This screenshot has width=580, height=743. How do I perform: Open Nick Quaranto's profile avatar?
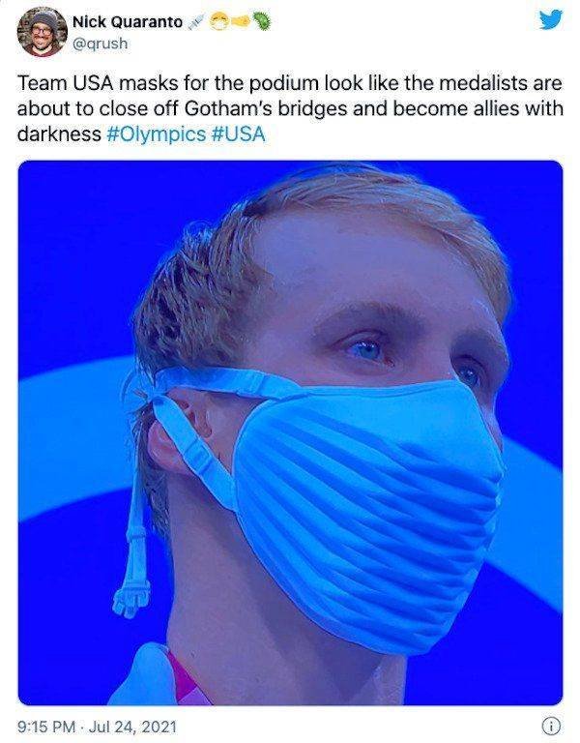click(43, 32)
